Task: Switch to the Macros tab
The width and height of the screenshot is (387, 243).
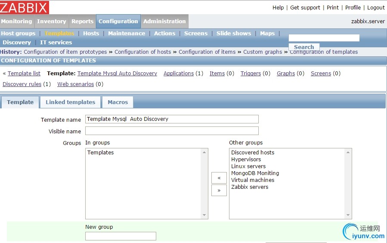Action: click(118, 102)
